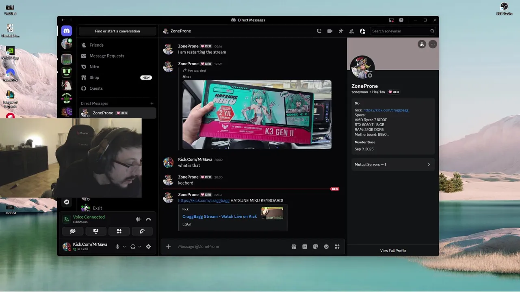Screen dimensions: 520x292
Task: Click the magnifier icon in search box
Action: [x=432, y=31]
